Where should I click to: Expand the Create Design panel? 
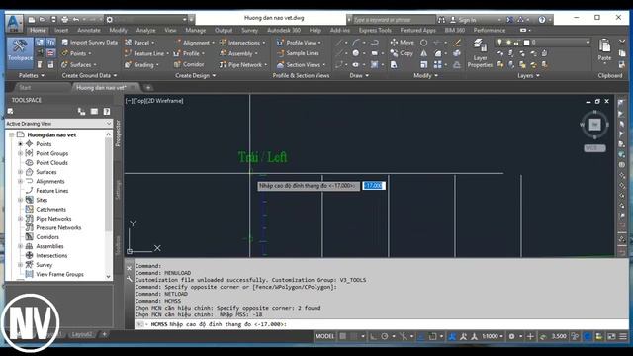[196, 75]
